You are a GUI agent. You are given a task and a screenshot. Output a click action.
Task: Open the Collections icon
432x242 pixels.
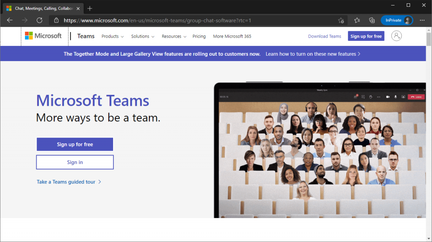[x=372, y=20]
